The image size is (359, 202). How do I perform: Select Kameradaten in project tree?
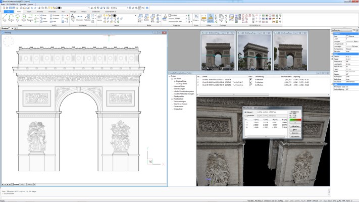[x=179, y=107]
